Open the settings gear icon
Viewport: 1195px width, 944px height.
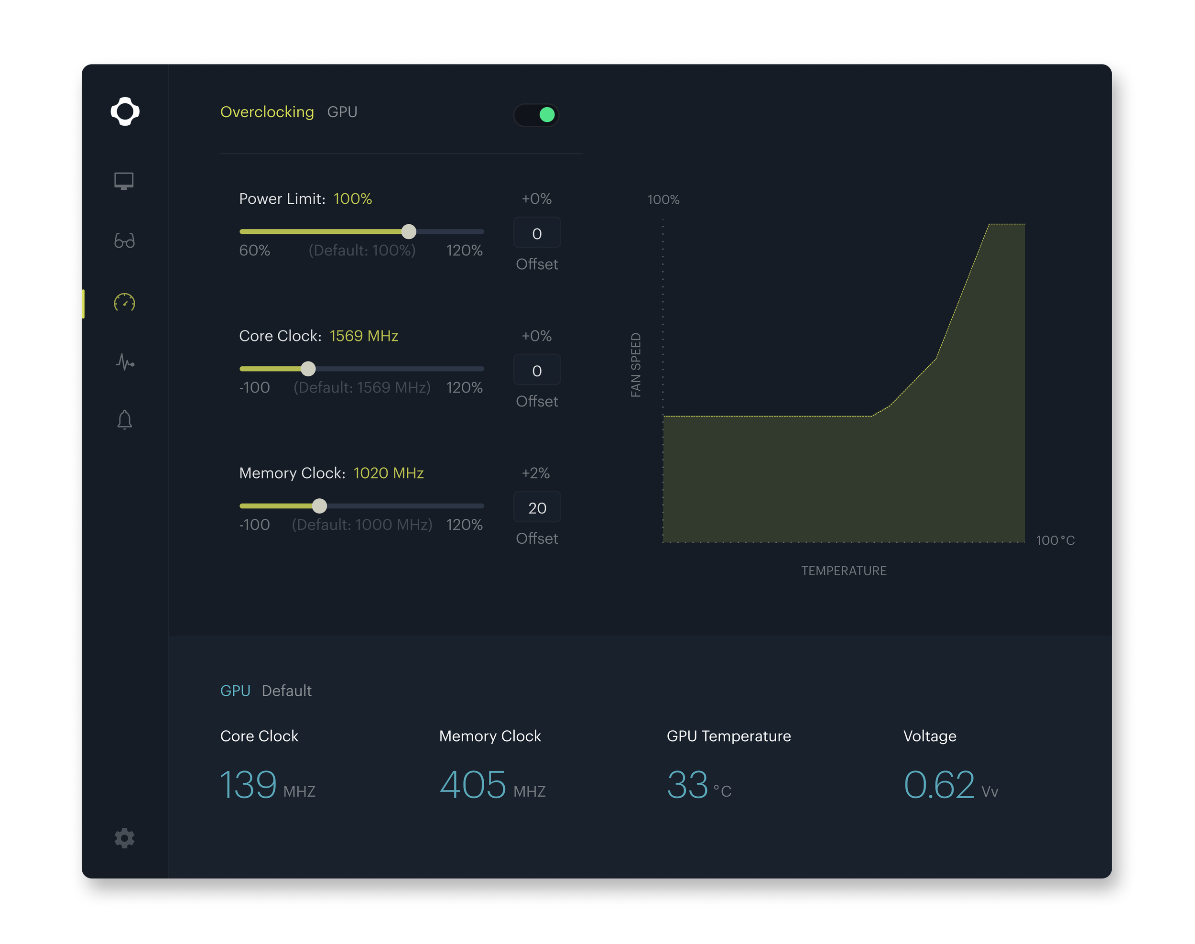coord(124,838)
